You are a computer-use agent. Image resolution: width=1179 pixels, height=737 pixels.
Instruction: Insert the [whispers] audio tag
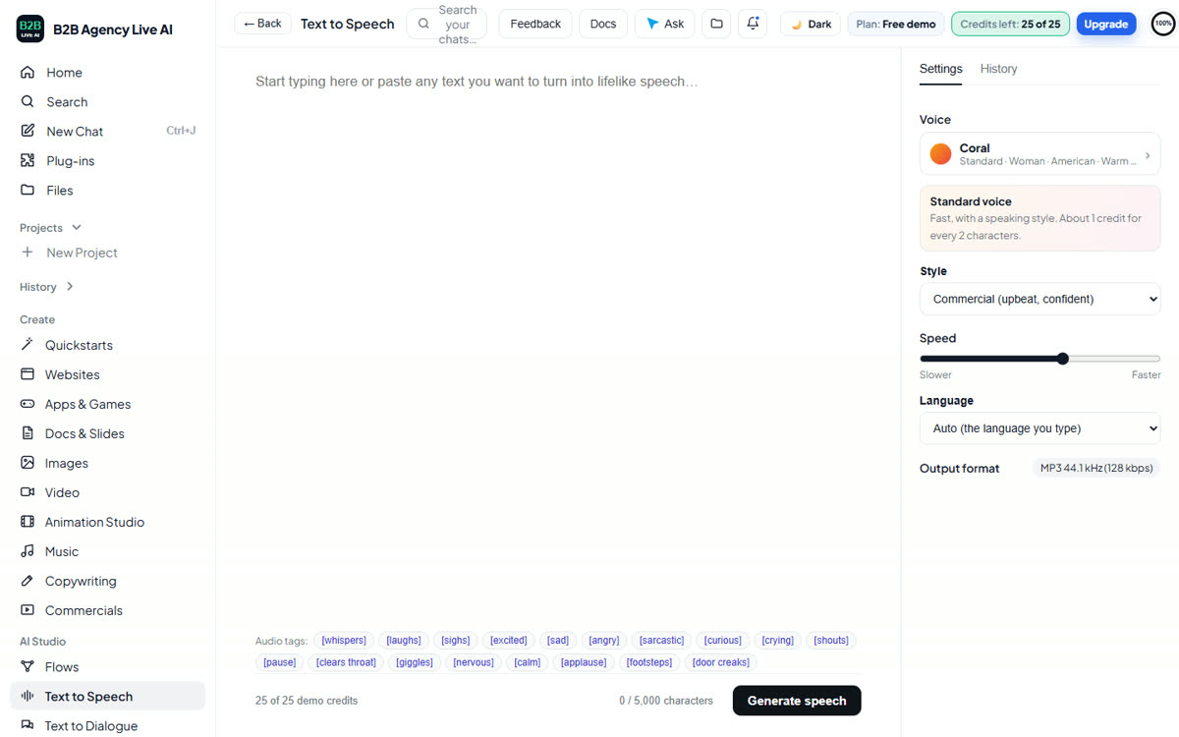pyautogui.click(x=344, y=640)
